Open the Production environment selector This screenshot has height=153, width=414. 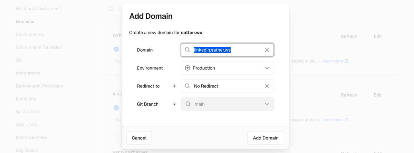tap(227, 68)
